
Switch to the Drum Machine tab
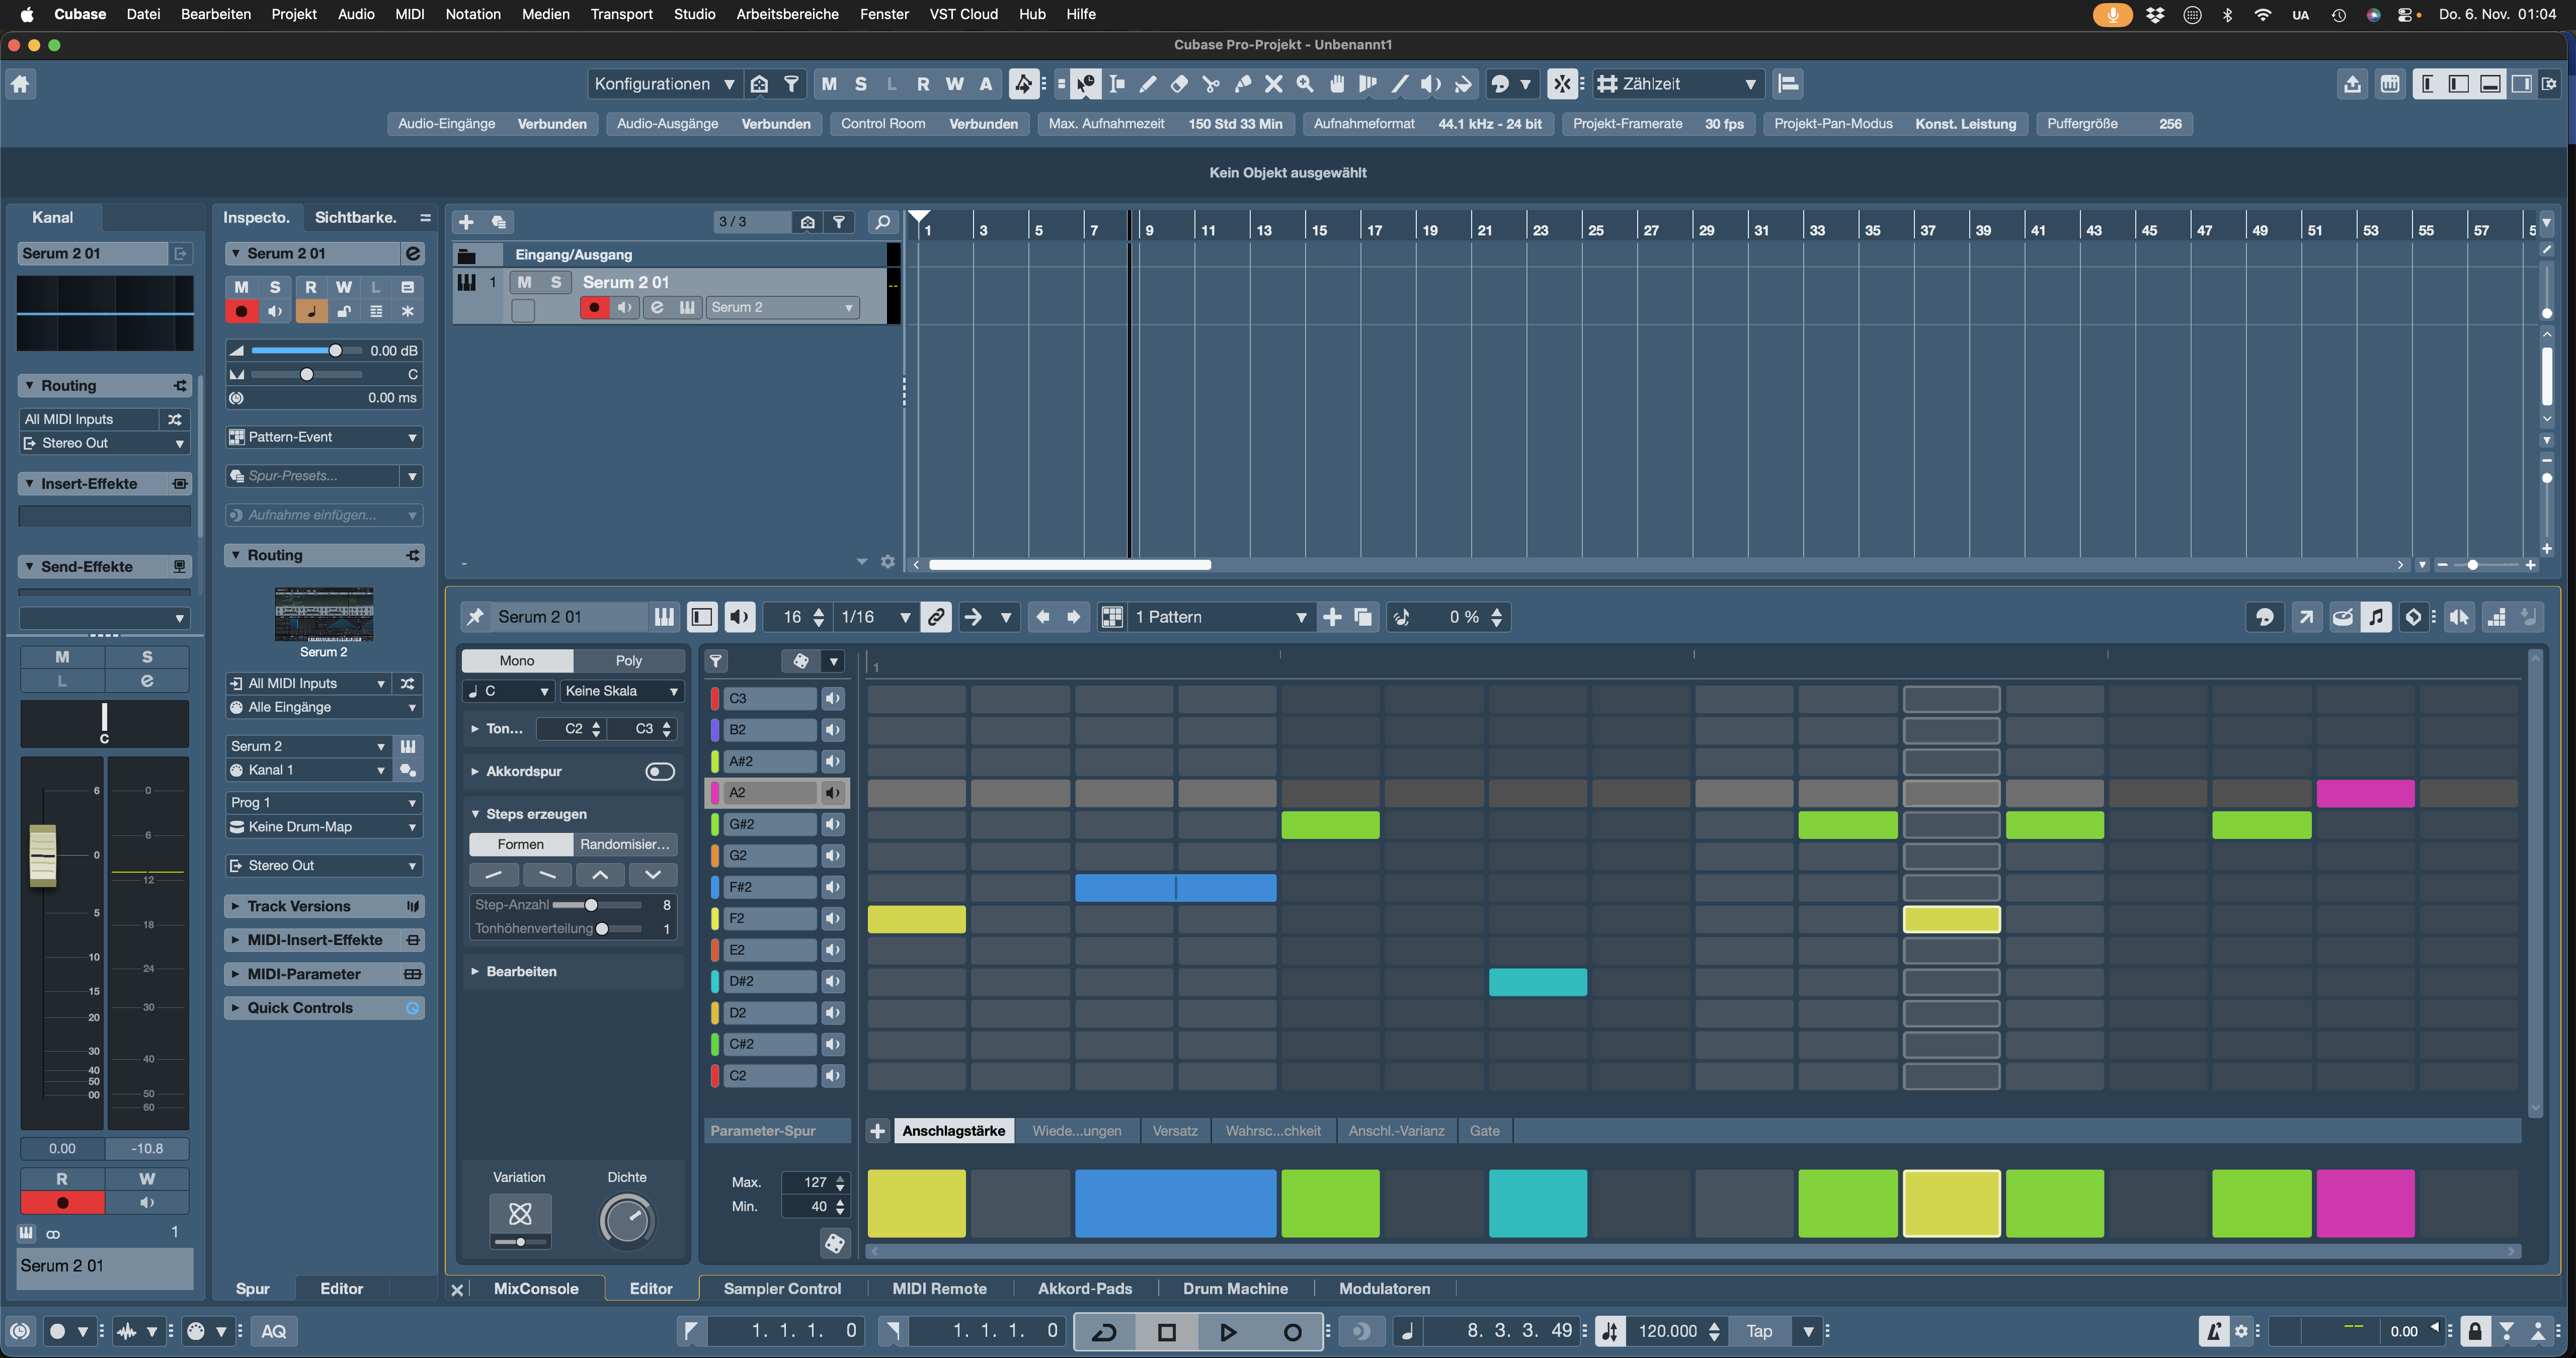(1235, 1289)
